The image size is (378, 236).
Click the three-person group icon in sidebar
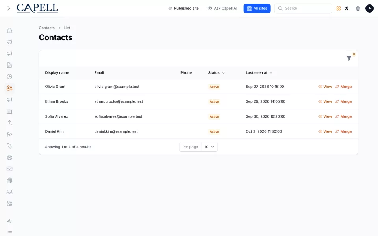tap(9, 157)
